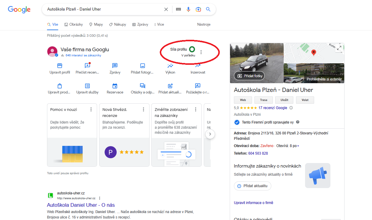Image resolution: width=372 pixels, height=220 pixels.
Task: Click the Inzerovat trend icon
Action: click(198, 66)
